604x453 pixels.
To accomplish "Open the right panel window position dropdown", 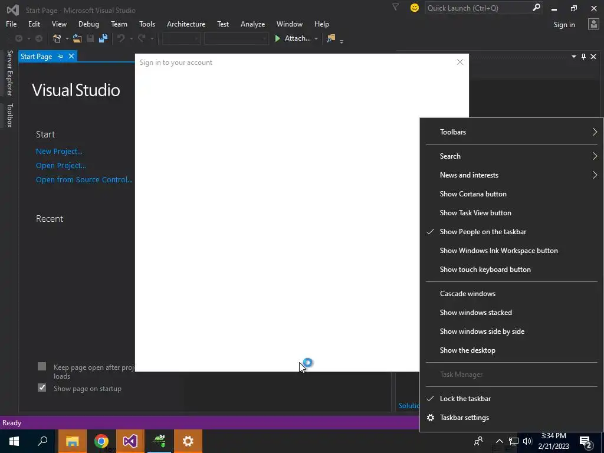I will coord(573,57).
